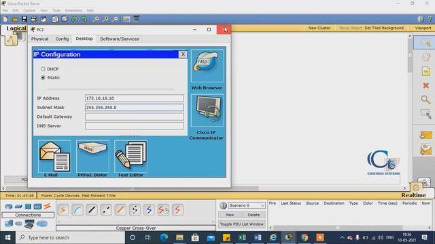Open Microsoft Edge from the taskbar

pyautogui.click(x=164, y=238)
